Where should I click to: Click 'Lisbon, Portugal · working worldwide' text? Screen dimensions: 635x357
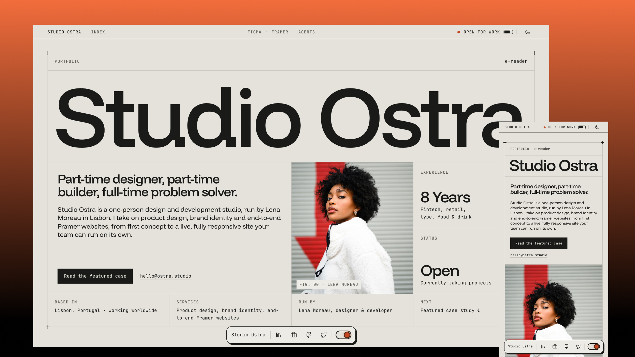click(106, 310)
